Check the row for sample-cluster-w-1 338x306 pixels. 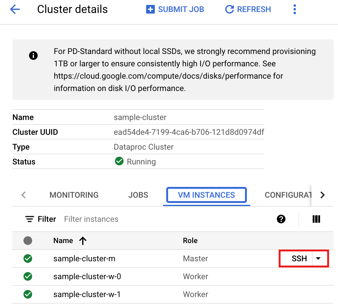point(28,294)
